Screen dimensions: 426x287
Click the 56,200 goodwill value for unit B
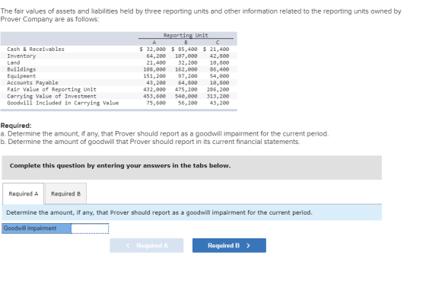pyautogui.click(x=188, y=103)
